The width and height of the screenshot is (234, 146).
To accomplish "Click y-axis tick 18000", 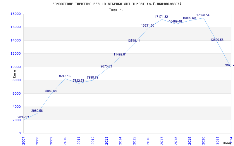I will pyautogui.click(x=16, y=14).
